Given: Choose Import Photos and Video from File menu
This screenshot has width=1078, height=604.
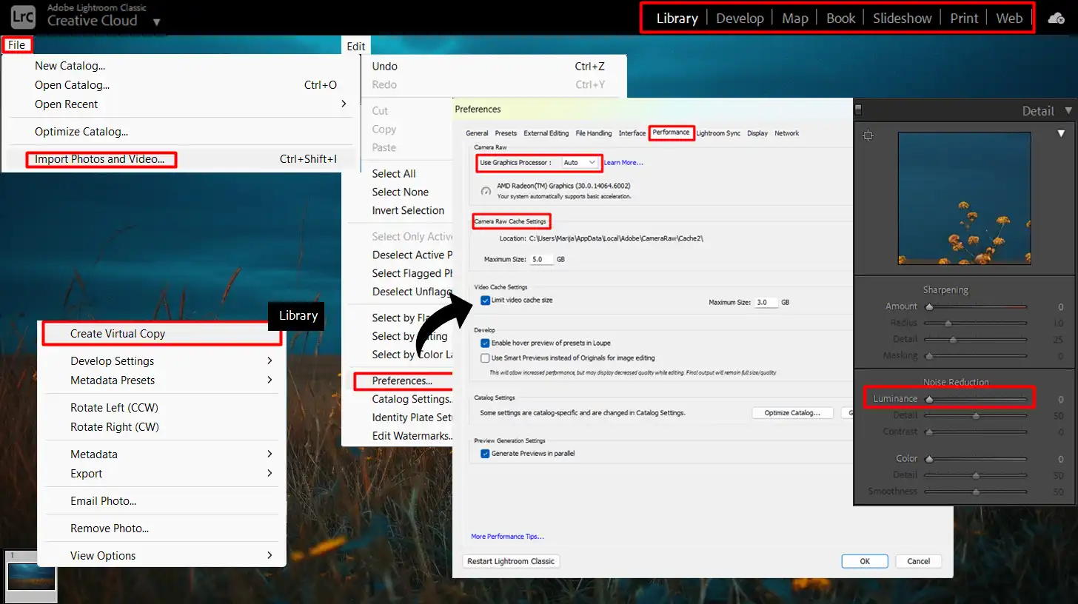Looking at the screenshot, I should point(101,159).
